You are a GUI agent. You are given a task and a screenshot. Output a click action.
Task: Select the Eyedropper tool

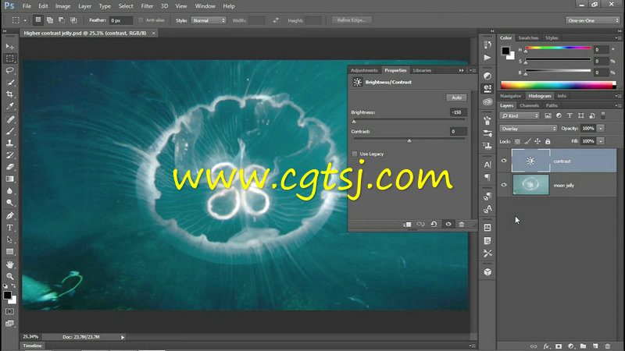[9, 106]
